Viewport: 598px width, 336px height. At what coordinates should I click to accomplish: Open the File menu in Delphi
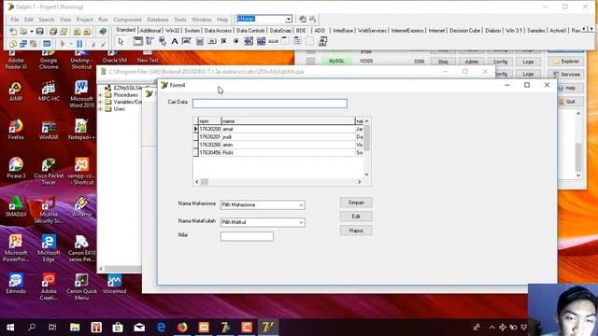[x=15, y=20]
